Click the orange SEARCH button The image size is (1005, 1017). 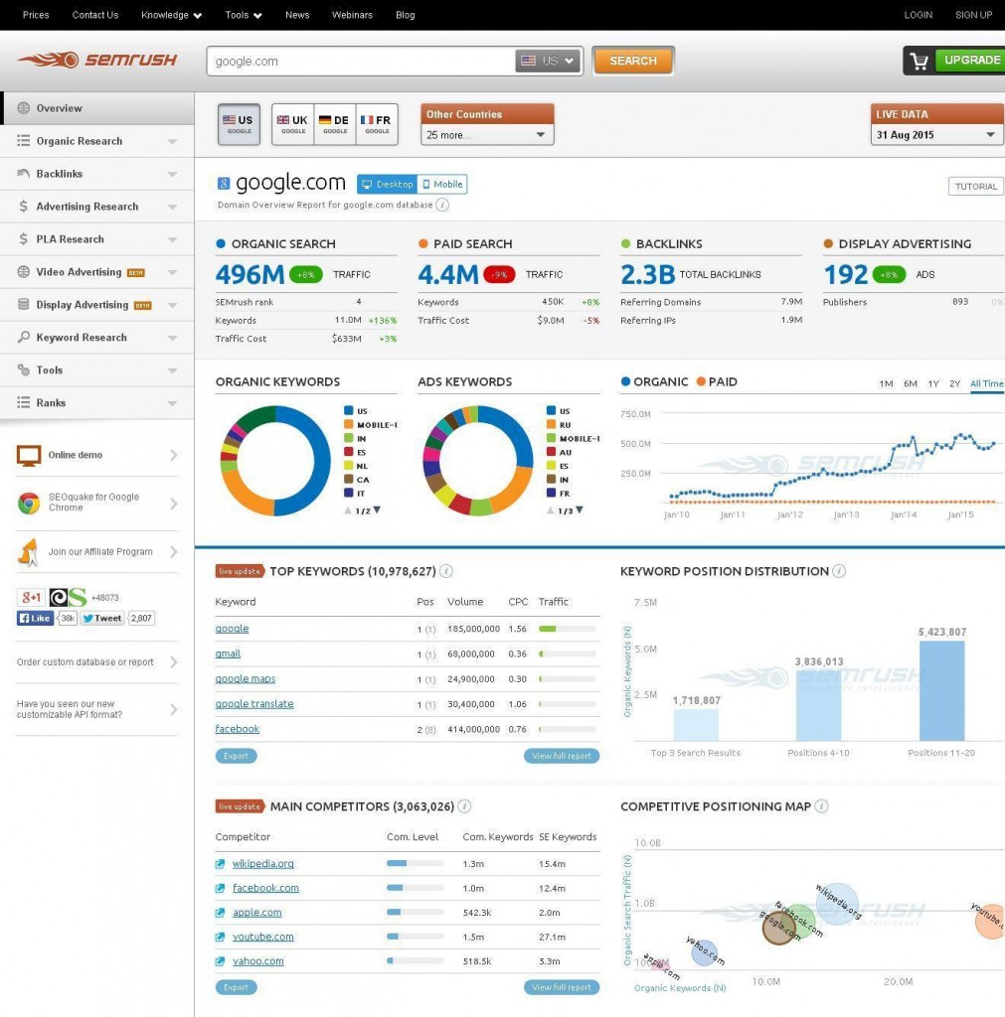633,61
